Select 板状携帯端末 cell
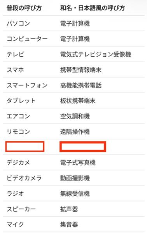The image size is (147, 233). 78,101
